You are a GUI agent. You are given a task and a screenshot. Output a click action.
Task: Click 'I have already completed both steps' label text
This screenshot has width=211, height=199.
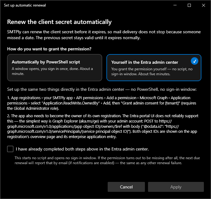click(82, 149)
